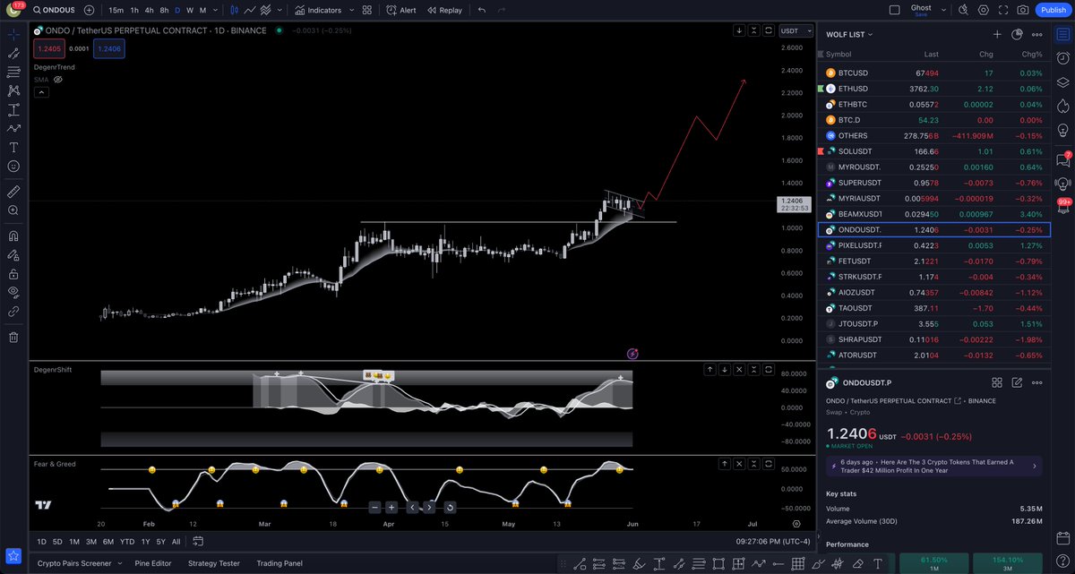Image resolution: width=1075 pixels, height=574 pixels.
Task: Open the alerts clock icon in right sidebar
Action: pos(1063,58)
